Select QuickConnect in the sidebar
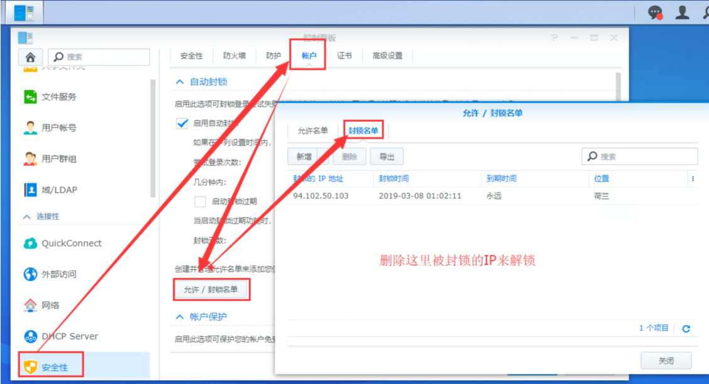 pyautogui.click(x=71, y=243)
